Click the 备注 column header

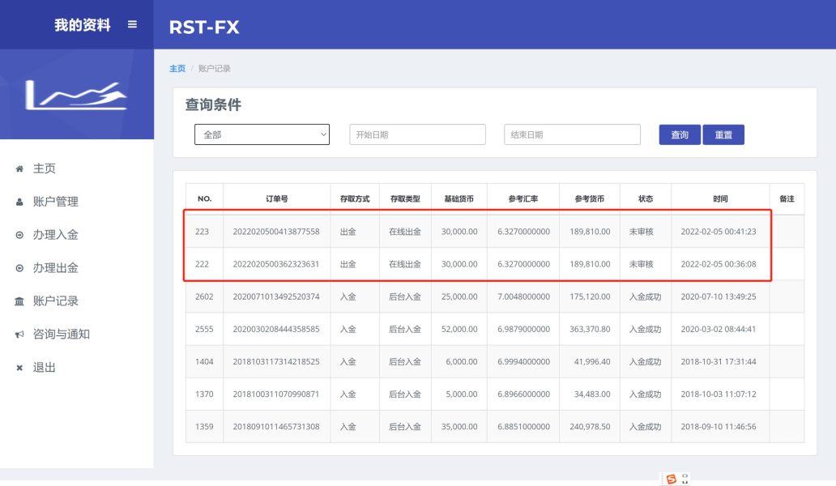[787, 198]
